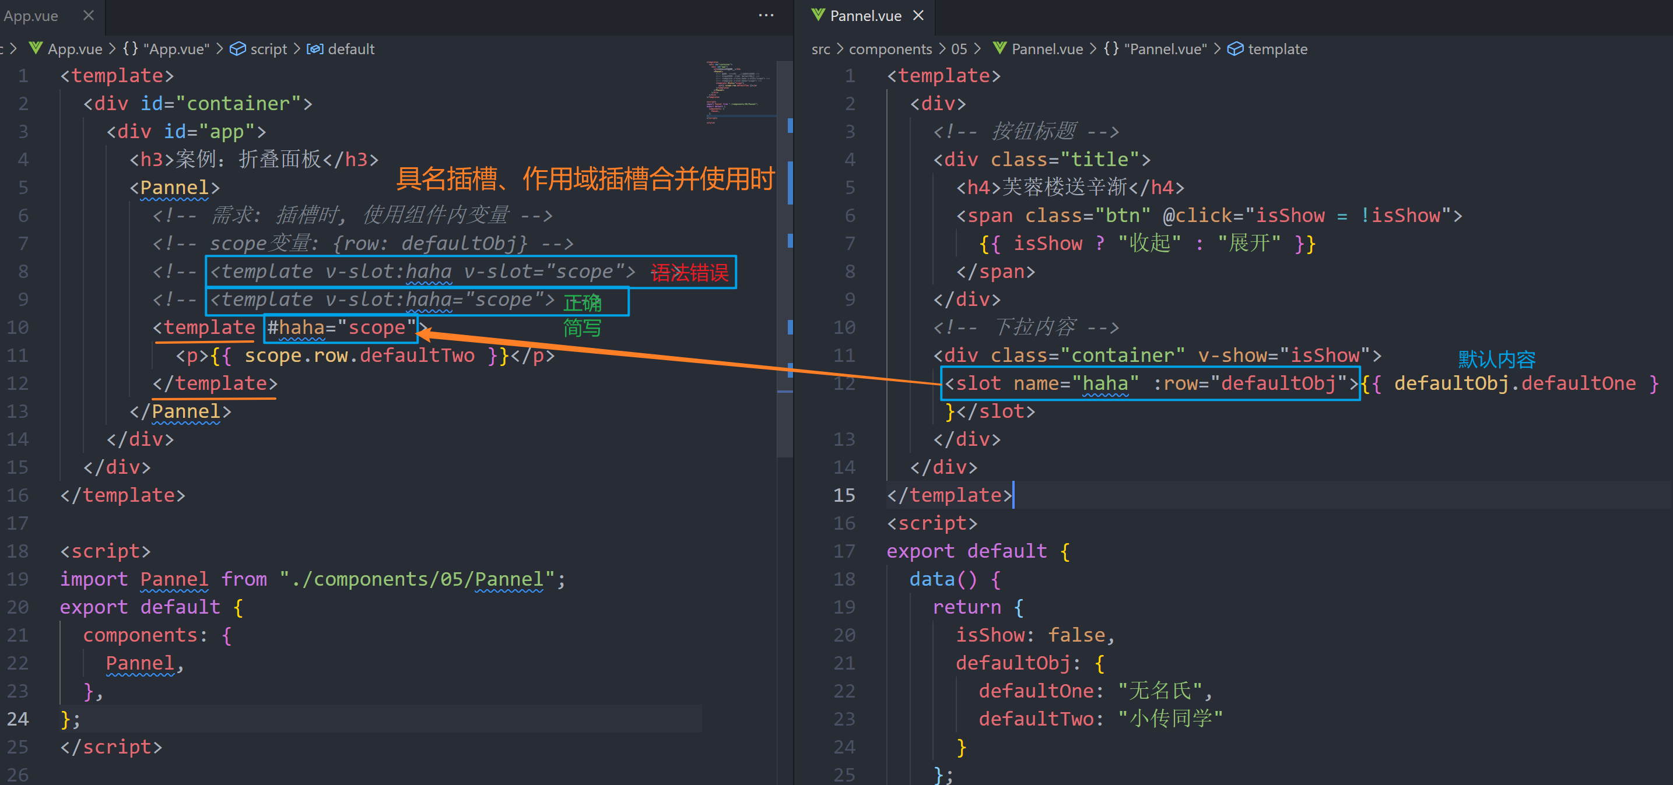Open the template breadcrumb in right editor
1673x785 pixels.
1277,49
